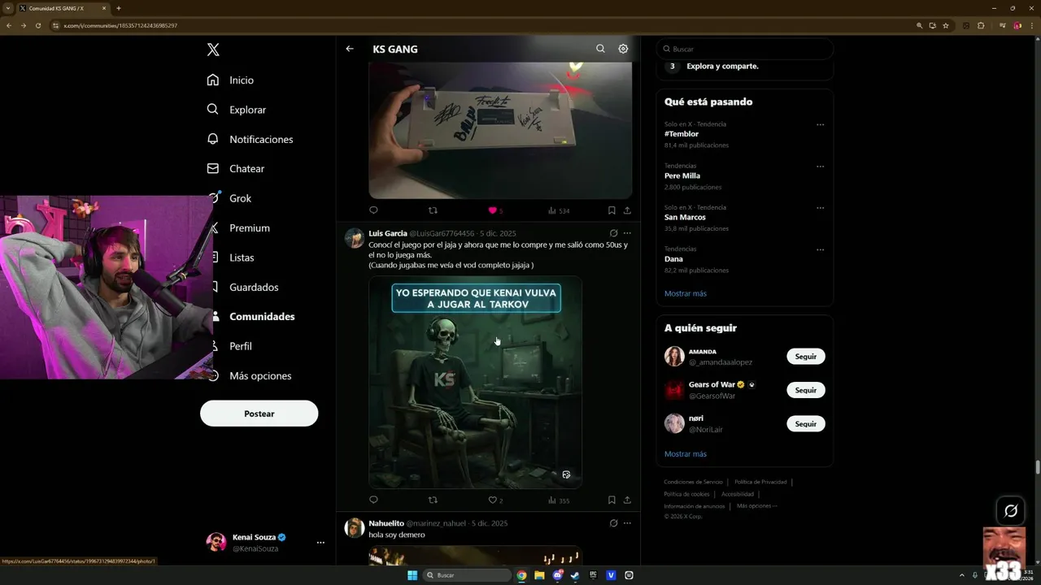The image size is (1041, 585).
Task: Click the Notificaciones bell icon
Action: 213,139
